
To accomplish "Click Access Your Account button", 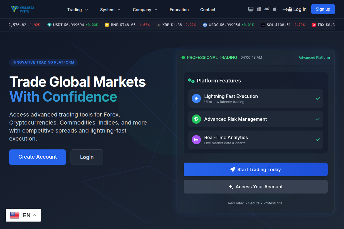I will (256, 187).
